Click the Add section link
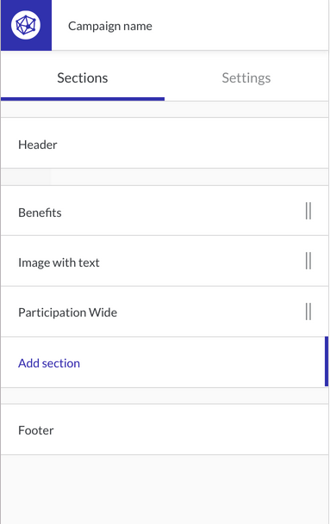The image size is (330, 524). coord(49,363)
